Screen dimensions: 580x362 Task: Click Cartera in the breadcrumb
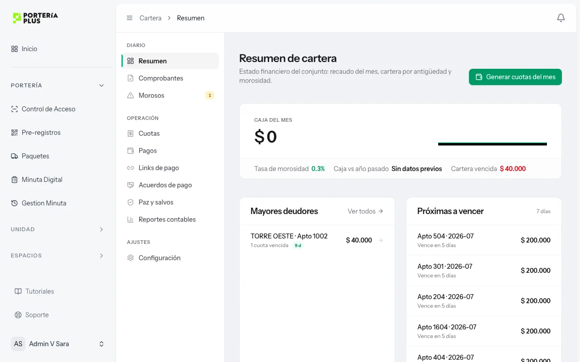click(150, 18)
